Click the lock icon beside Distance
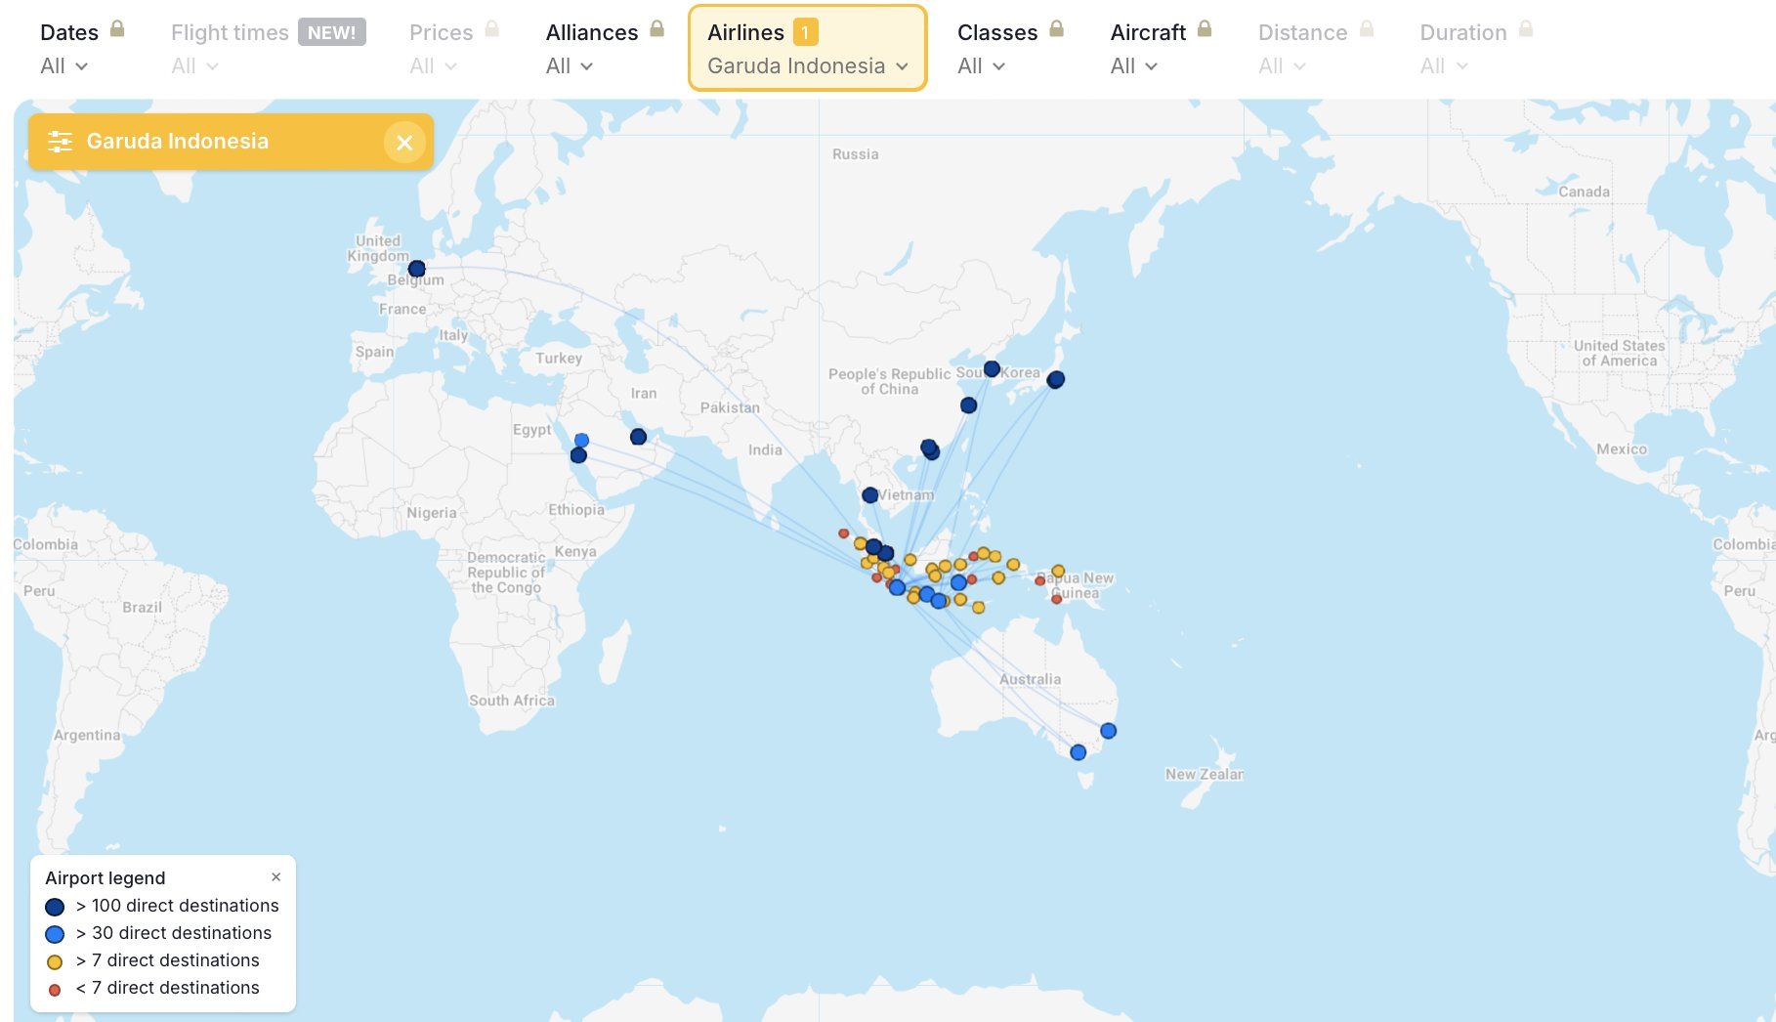Screen dimensions: 1776x1022 (x=1367, y=28)
